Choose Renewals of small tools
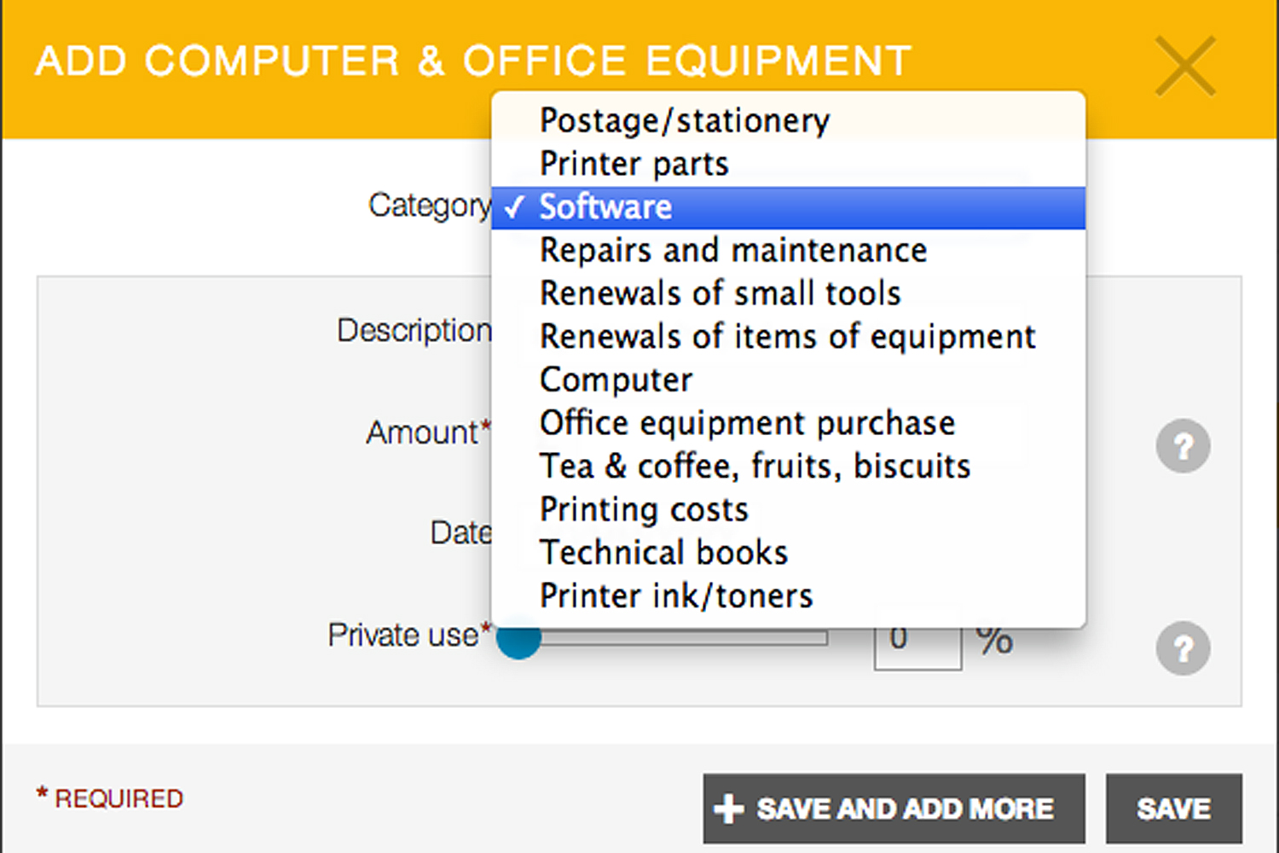Image resolution: width=1279 pixels, height=853 pixels. click(721, 293)
